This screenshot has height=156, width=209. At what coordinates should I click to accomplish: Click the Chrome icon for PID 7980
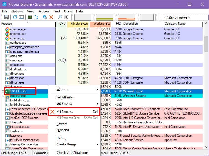(x=7, y=29)
